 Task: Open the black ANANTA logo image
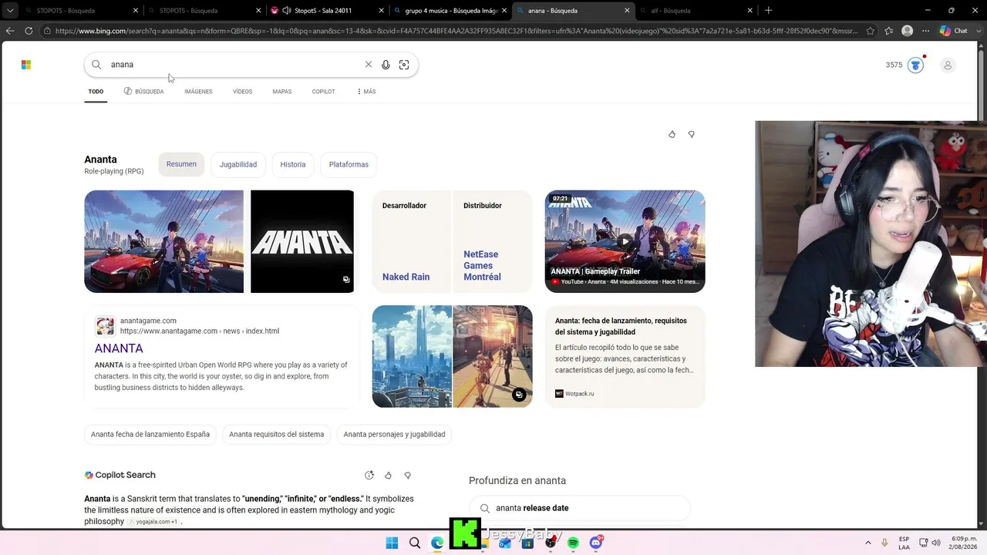tap(302, 241)
